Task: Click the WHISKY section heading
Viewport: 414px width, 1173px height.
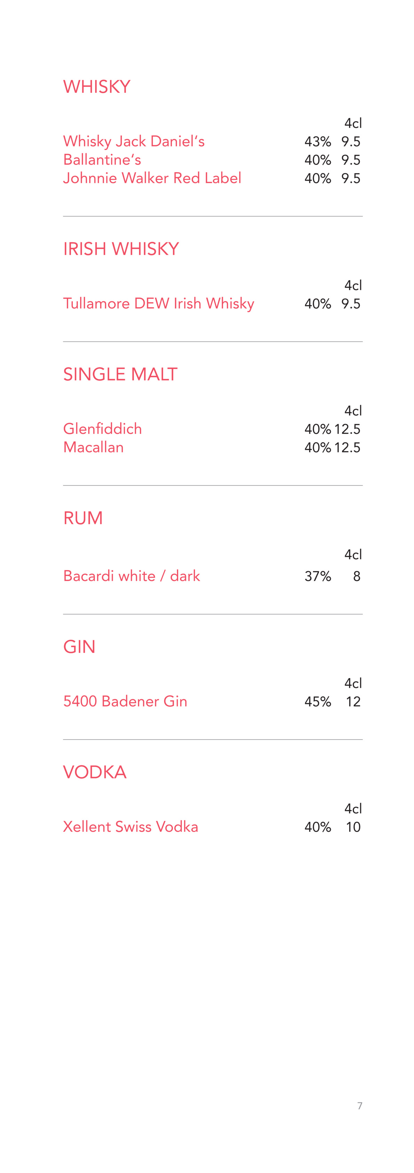Action: tap(97, 87)
